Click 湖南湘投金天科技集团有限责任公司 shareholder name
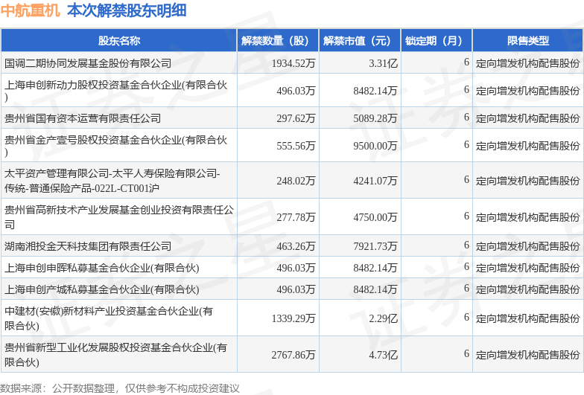The width and height of the screenshot is (584, 395). [x=88, y=246]
